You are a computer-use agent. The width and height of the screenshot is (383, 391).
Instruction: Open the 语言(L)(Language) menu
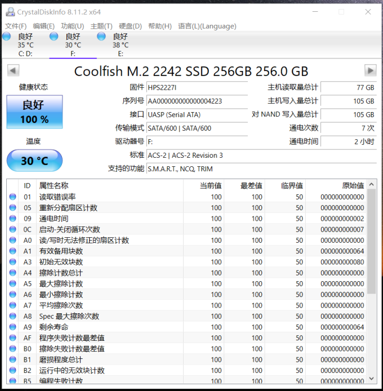pos(207,26)
